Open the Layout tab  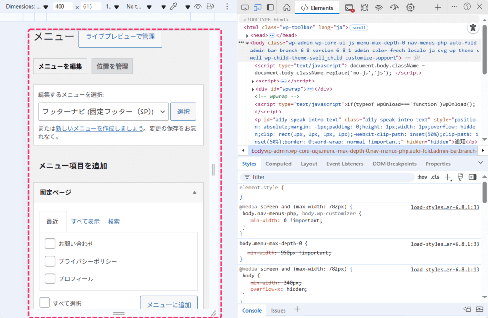pos(309,164)
